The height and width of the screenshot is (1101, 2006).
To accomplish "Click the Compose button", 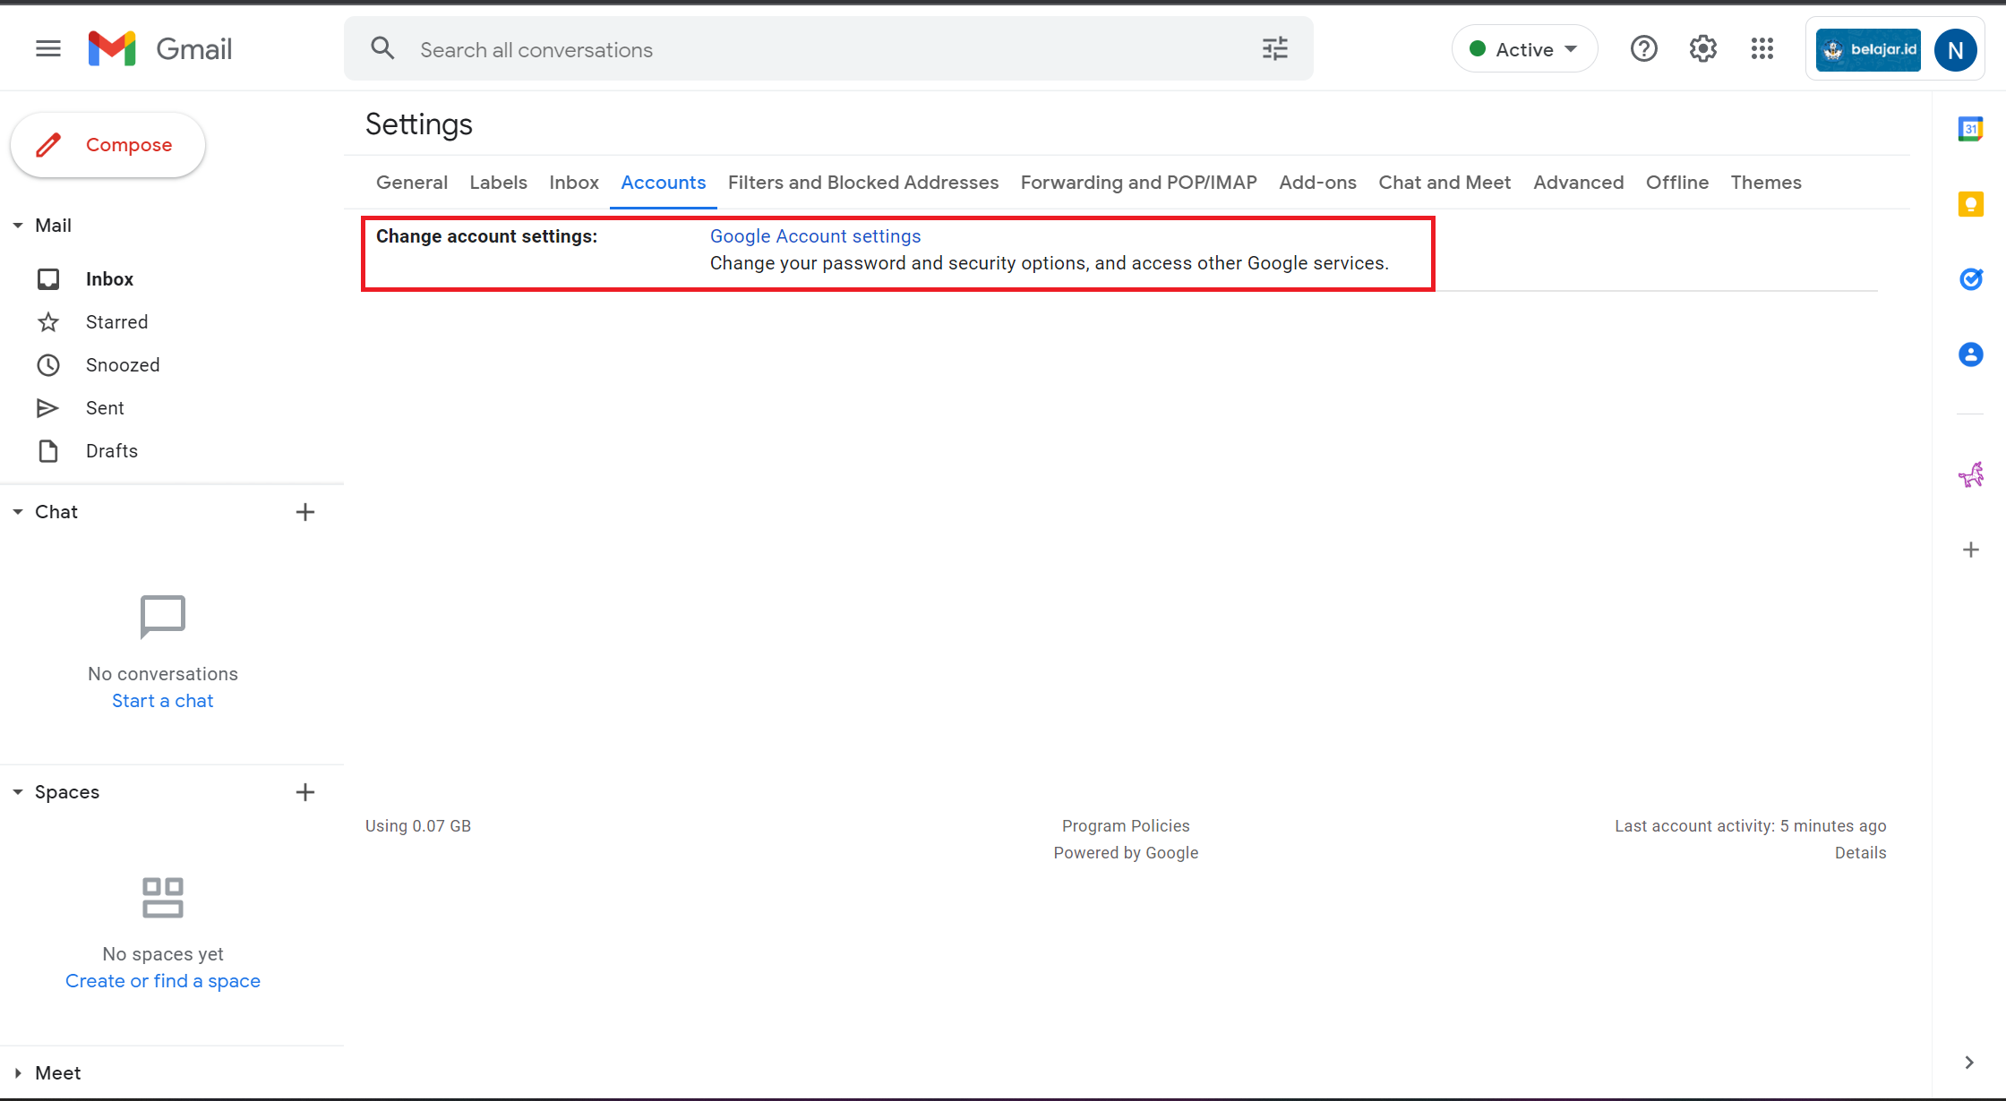I will [x=107, y=145].
